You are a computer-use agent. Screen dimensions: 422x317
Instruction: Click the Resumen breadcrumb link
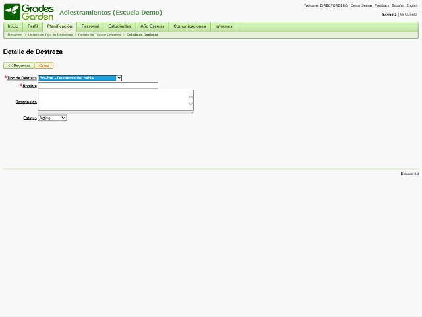coord(15,35)
